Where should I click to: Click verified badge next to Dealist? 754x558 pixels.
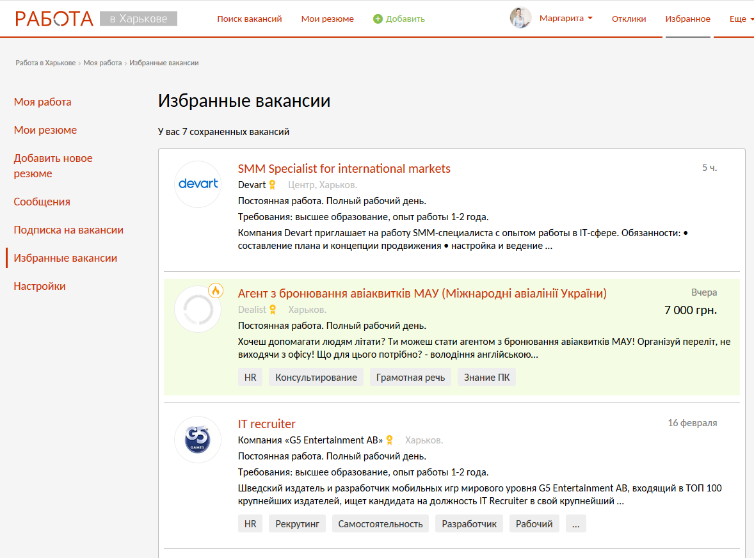click(273, 310)
